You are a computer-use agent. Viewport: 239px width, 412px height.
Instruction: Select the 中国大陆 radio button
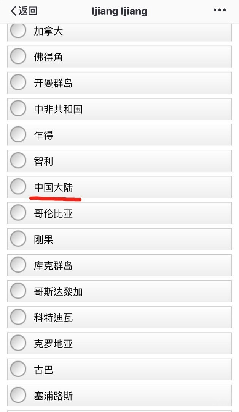18,187
